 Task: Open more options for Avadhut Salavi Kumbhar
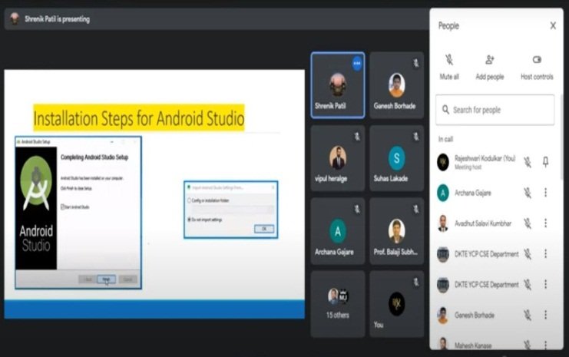546,223
